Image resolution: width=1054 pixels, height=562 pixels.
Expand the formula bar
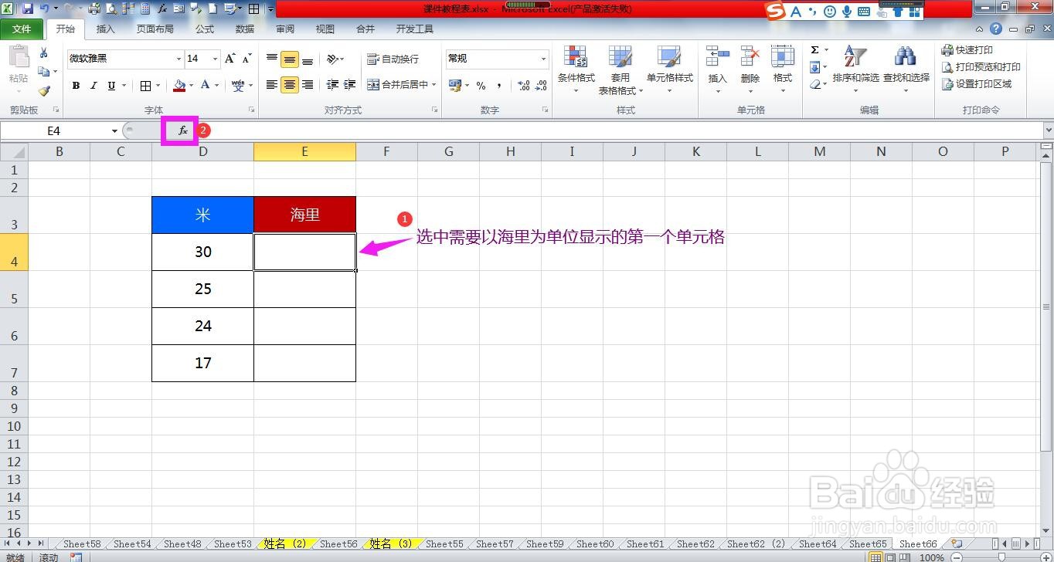[x=1048, y=130]
